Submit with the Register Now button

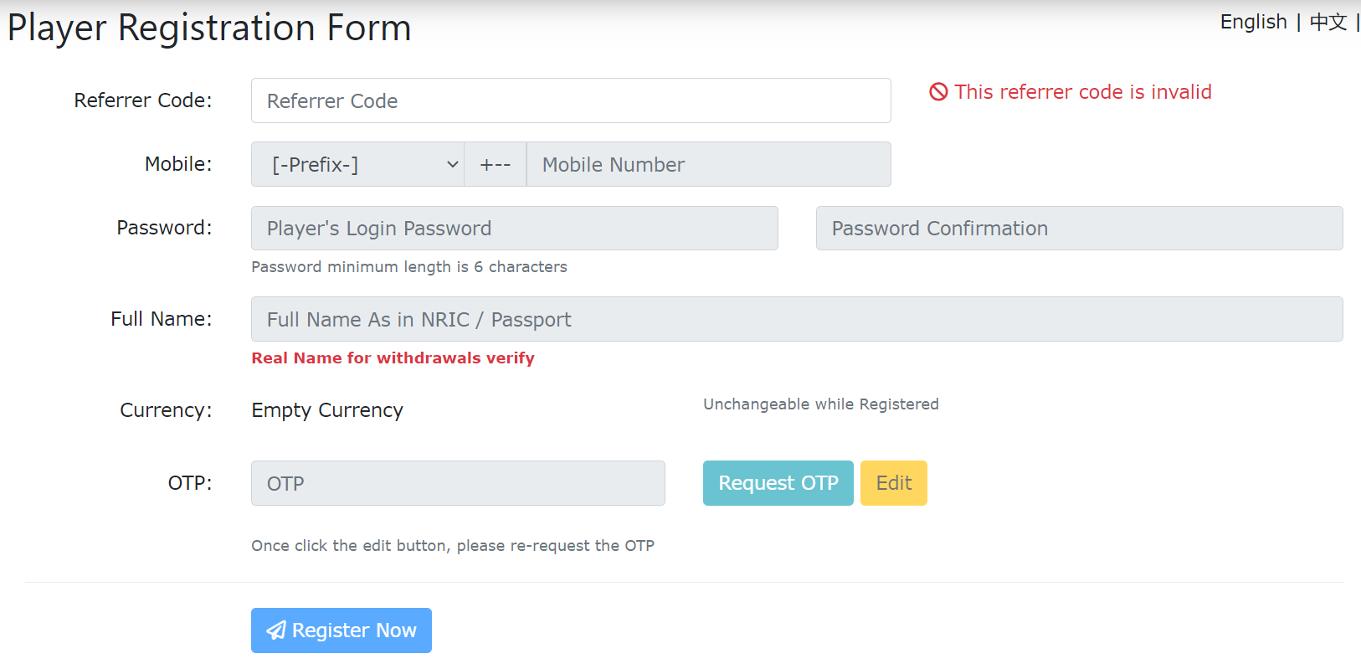(342, 630)
